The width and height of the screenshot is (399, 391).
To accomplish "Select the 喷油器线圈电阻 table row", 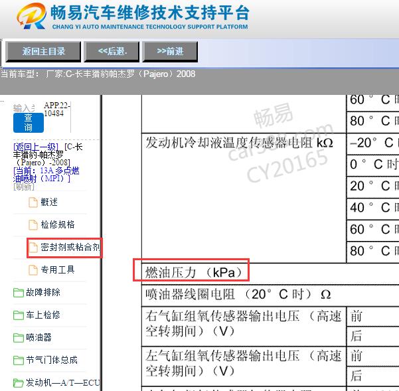I will tap(270, 295).
